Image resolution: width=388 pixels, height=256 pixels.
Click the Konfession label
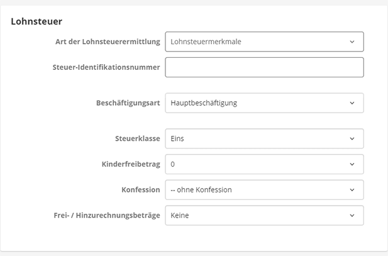coord(140,189)
